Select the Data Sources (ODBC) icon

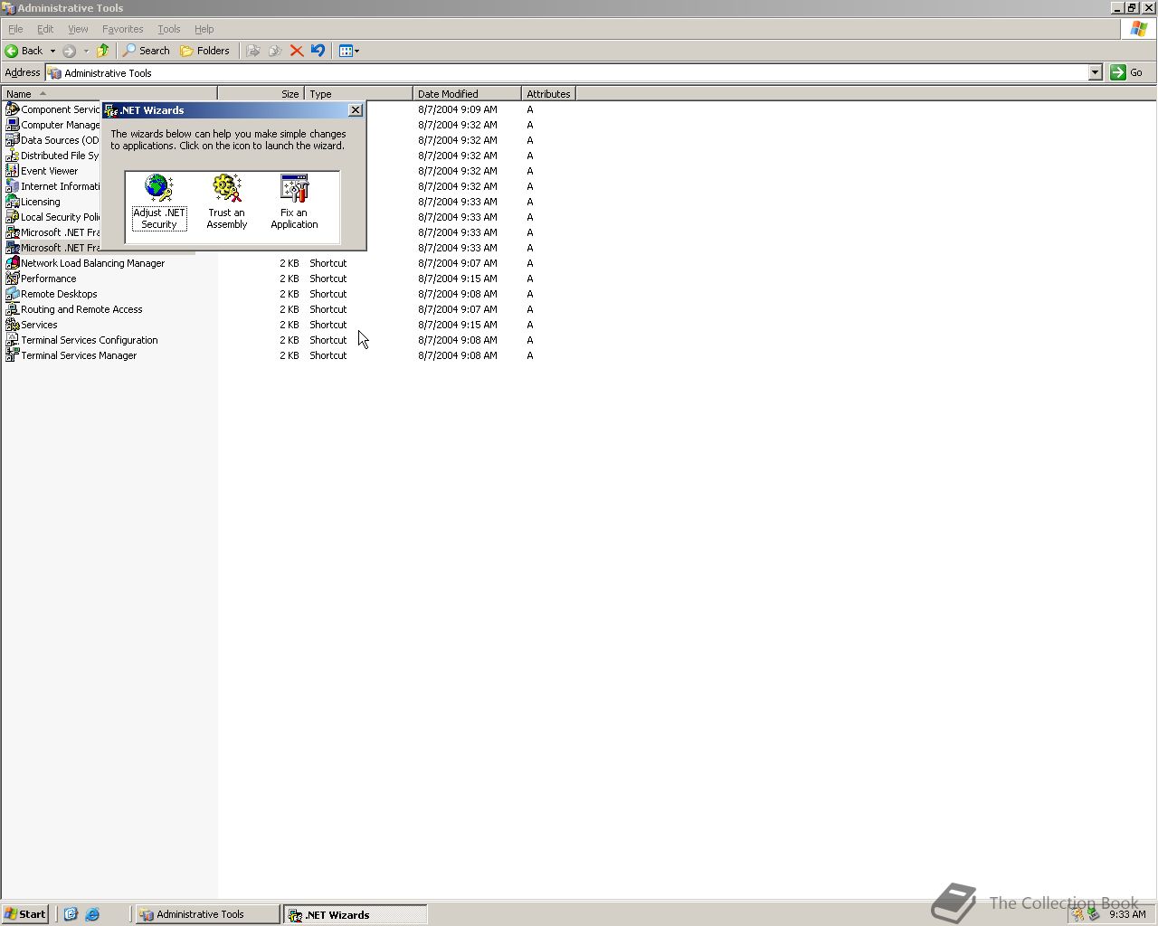click(13, 140)
